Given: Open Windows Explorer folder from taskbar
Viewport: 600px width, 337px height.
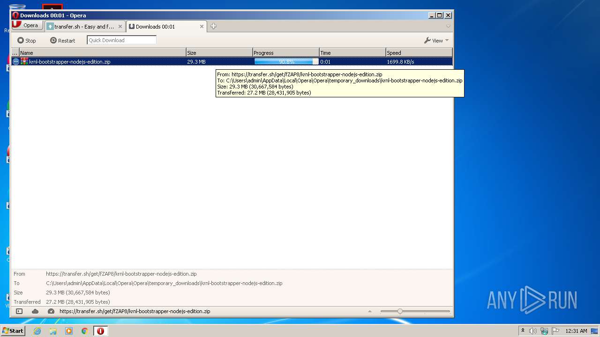Looking at the screenshot, I should click(53, 331).
